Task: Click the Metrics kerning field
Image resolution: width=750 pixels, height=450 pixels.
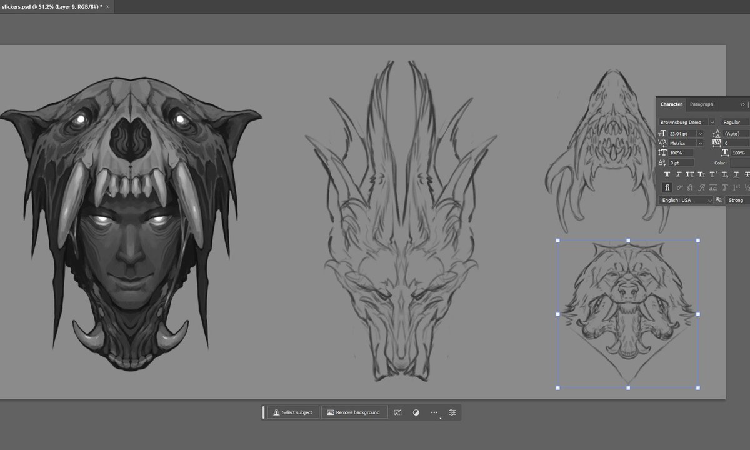Action: [682, 143]
